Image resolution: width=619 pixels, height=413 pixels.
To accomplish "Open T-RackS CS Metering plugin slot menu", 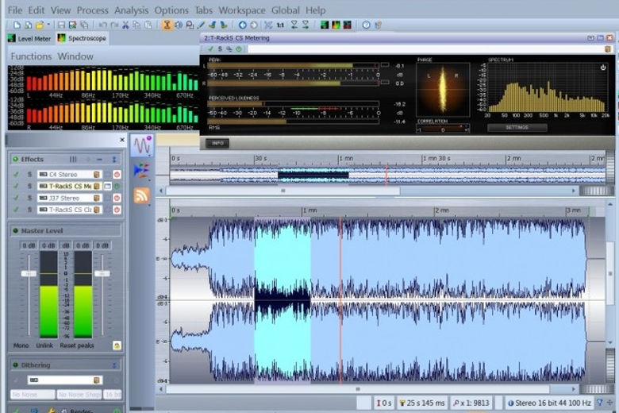I will [x=97, y=186].
